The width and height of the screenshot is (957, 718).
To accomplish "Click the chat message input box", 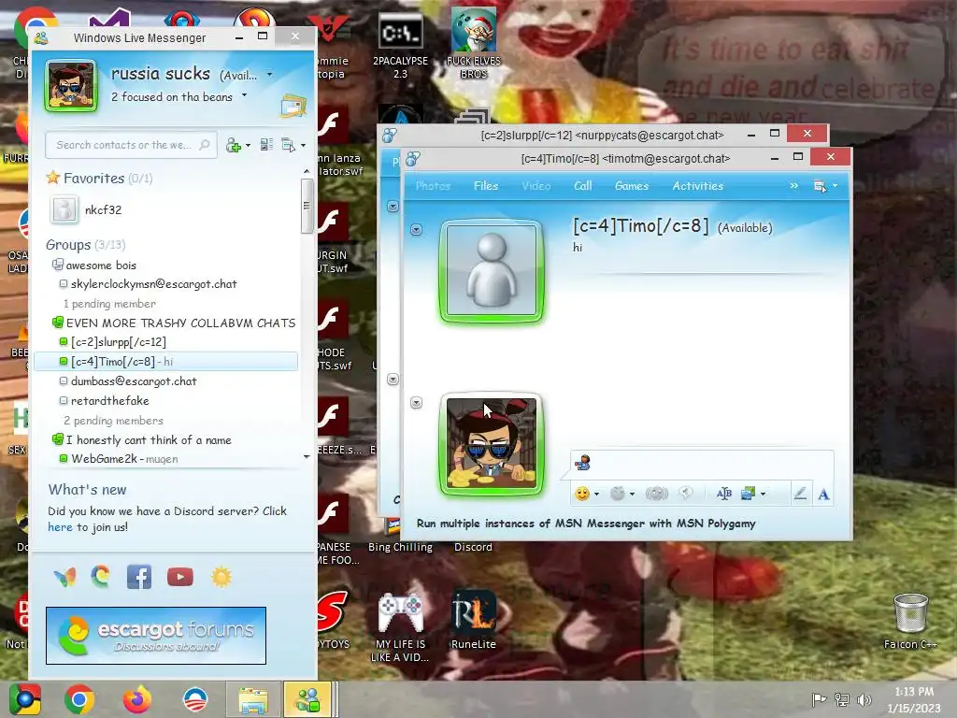I will (x=702, y=464).
